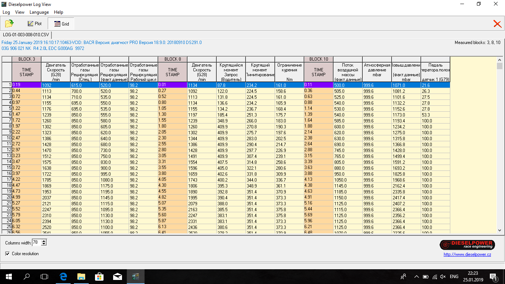Open Microsoft Store from taskbar
The width and height of the screenshot is (505, 284).
pyautogui.click(x=99, y=276)
